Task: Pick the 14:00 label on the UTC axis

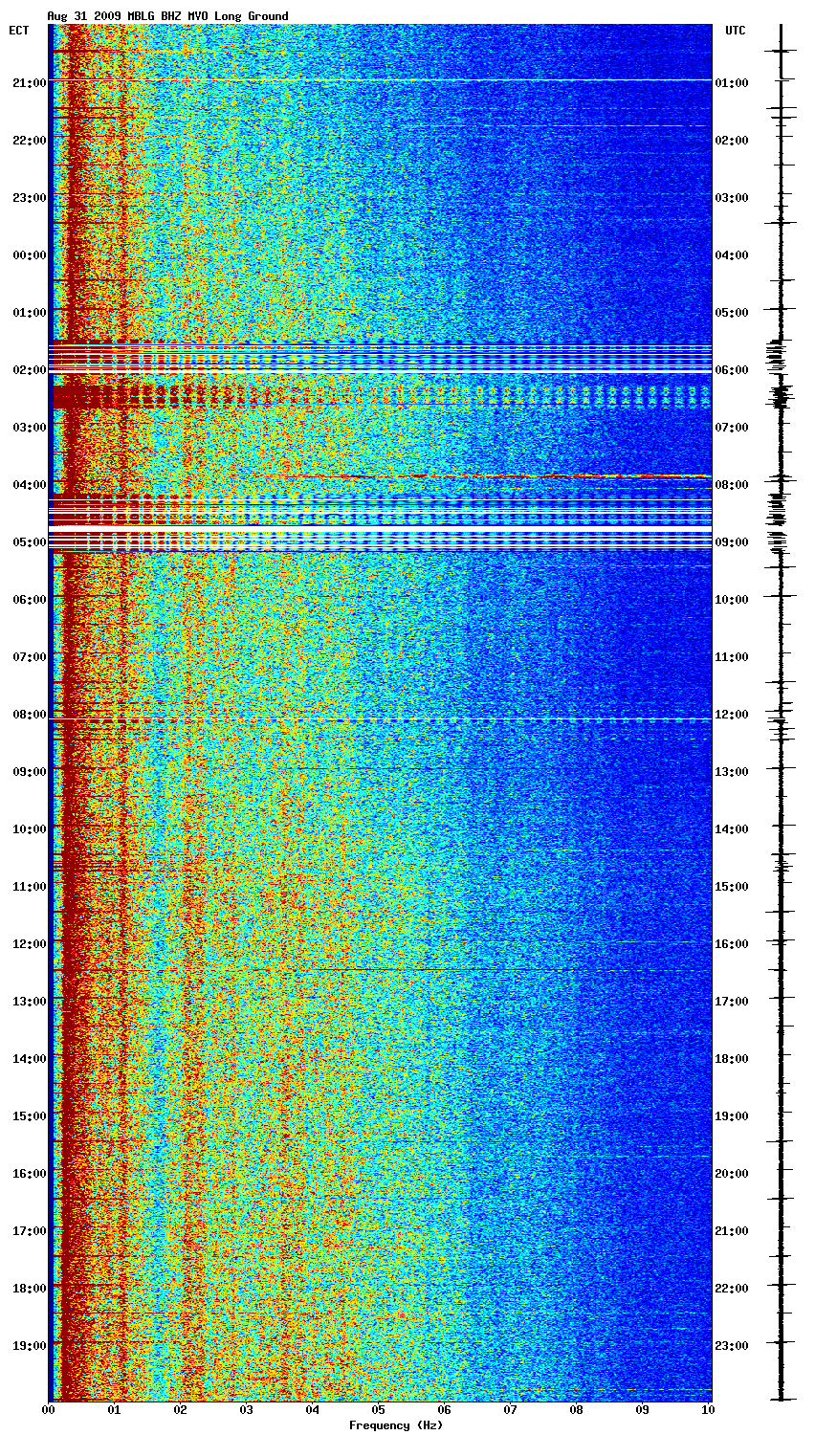Action: point(731,829)
